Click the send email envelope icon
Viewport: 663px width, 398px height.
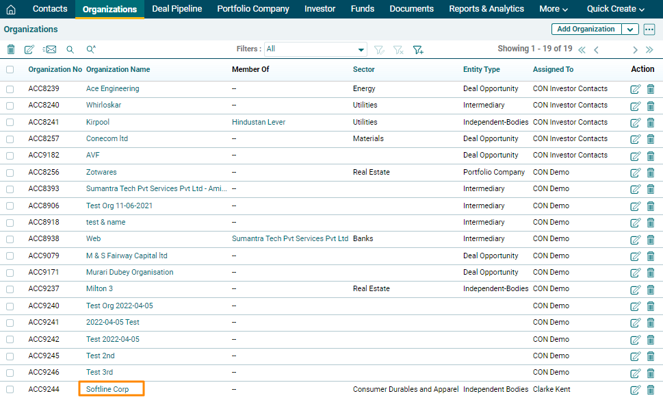click(49, 49)
